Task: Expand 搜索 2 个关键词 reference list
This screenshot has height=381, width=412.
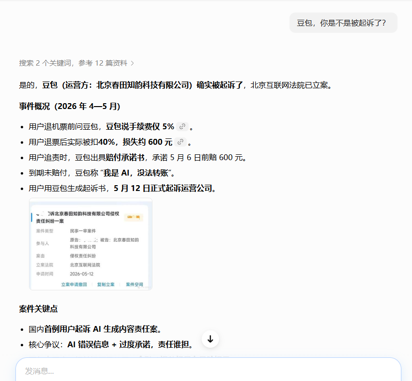Action: pos(76,63)
